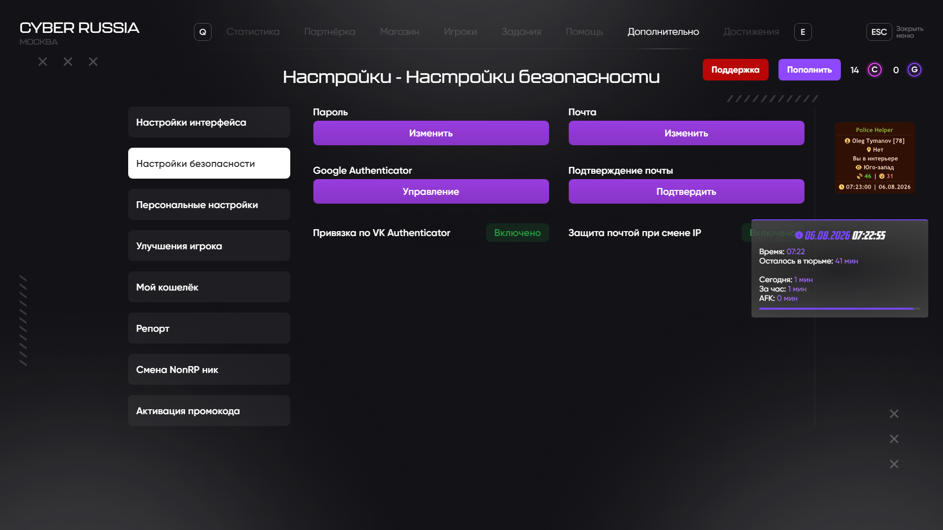Click the page title Настройки - Настройки безопасности
The height and width of the screenshot is (530, 943).
click(x=471, y=77)
